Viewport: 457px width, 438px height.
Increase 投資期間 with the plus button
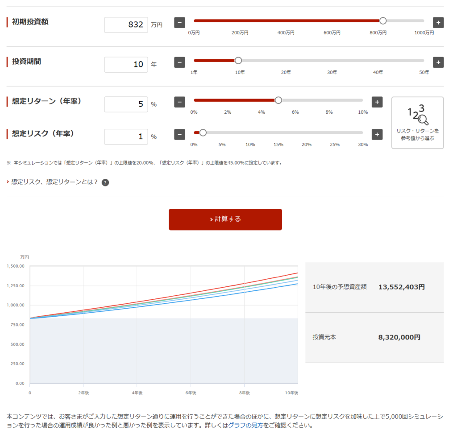pyautogui.click(x=438, y=62)
